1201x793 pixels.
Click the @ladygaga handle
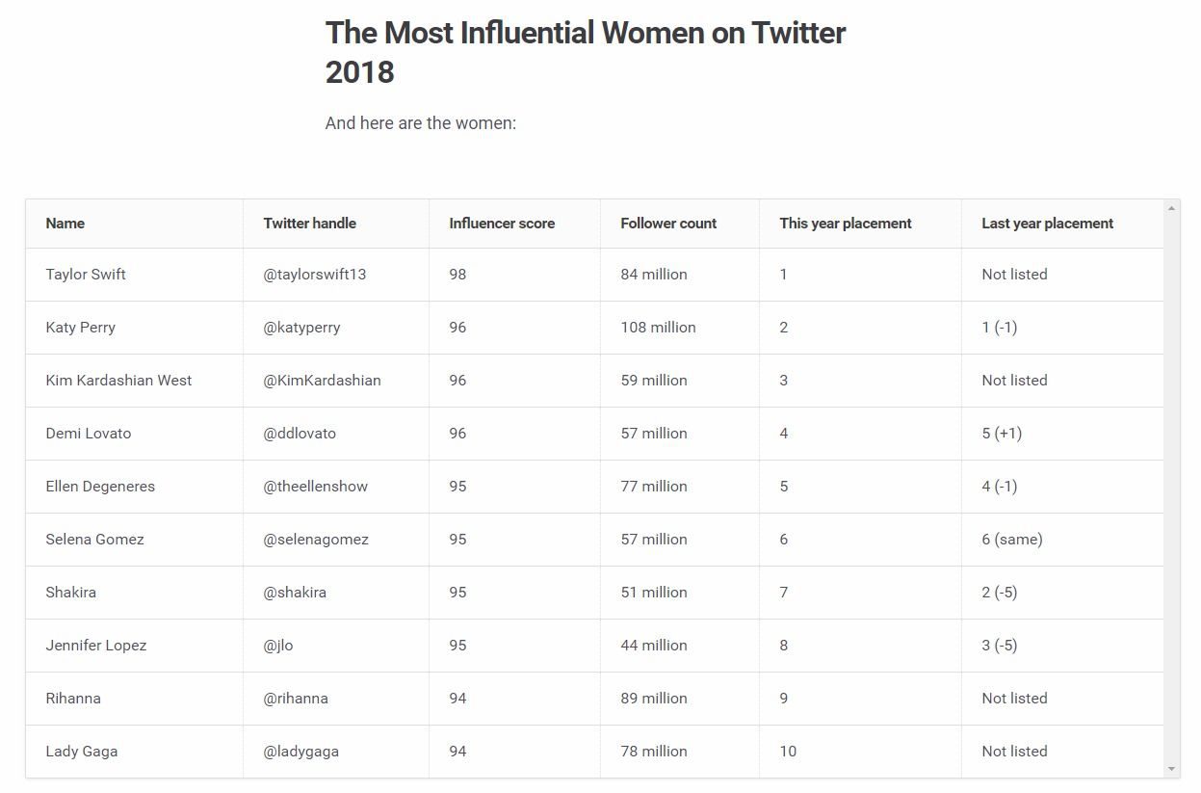(301, 752)
